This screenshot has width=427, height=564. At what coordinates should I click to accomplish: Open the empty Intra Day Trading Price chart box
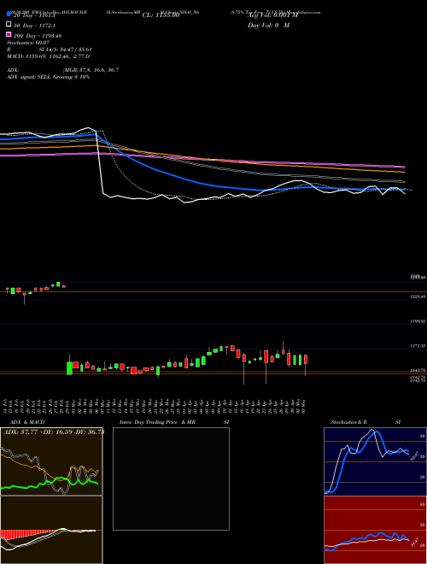(171, 479)
